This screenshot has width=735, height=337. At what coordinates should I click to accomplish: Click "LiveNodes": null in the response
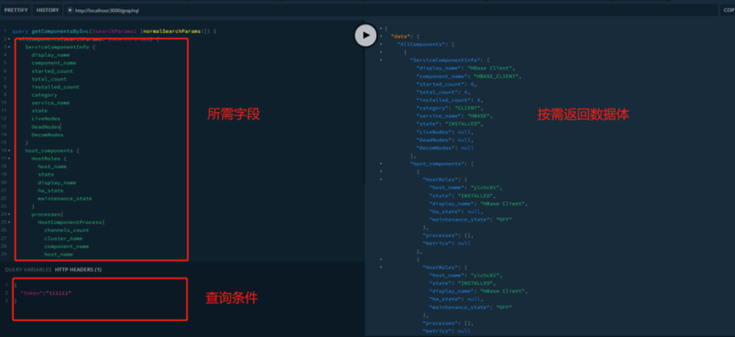pyautogui.click(x=445, y=132)
